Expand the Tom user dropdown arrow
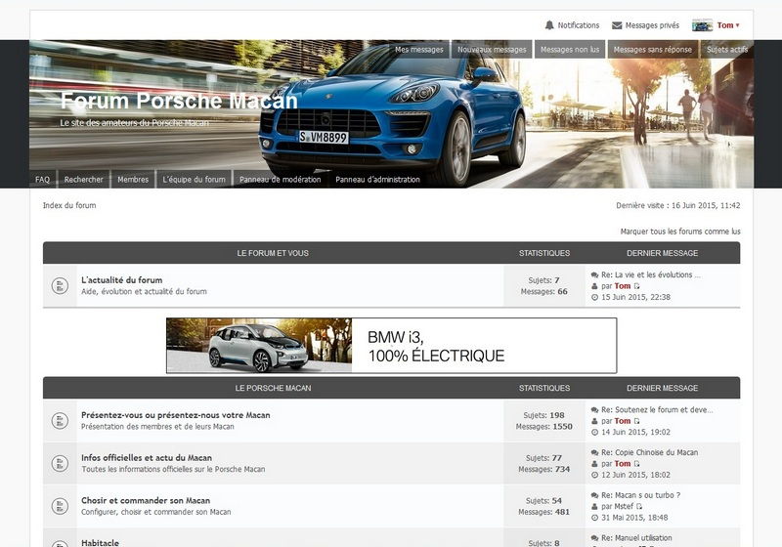 click(738, 25)
